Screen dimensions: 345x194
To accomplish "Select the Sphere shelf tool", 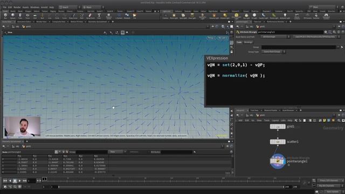I will click(13, 16).
